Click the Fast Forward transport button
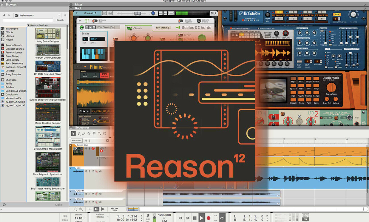 pyautogui.click(x=188, y=218)
